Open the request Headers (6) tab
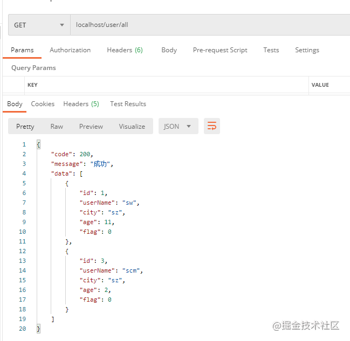 click(x=125, y=50)
